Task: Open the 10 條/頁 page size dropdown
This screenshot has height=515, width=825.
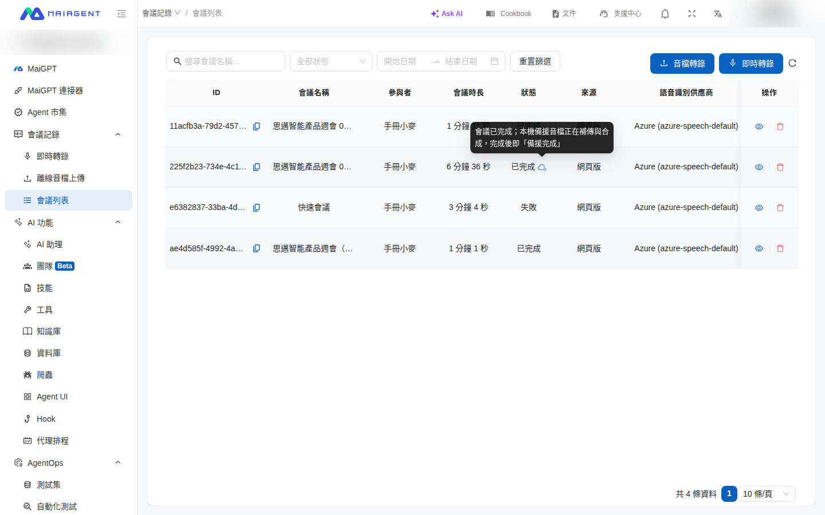Action: [767, 494]
